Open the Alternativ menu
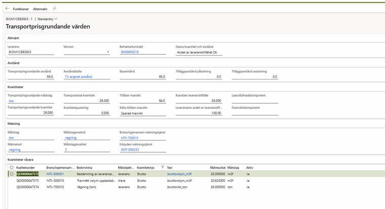The height and width of the screenshot is (209, 385). 41,9
